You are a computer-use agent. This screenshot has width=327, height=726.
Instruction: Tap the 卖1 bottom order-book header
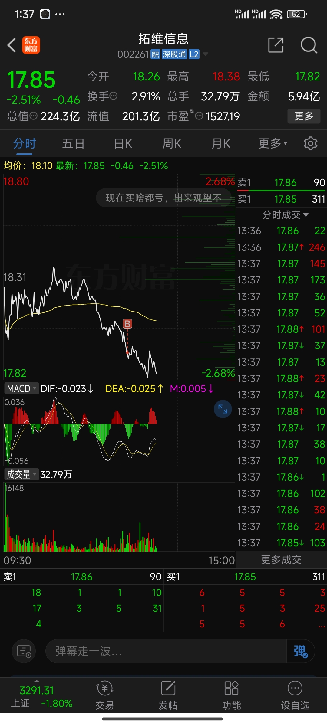[x=82, y=577]
